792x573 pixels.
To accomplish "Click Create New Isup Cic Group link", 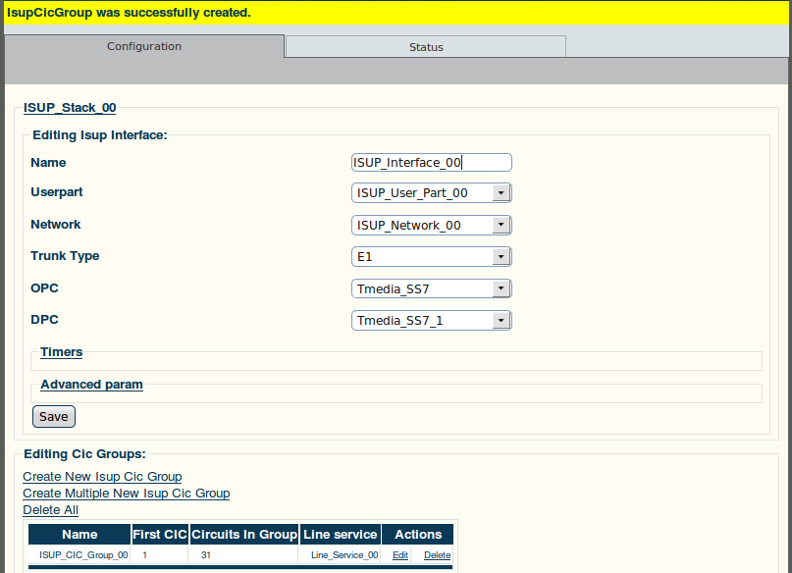I will pos(102,477).
